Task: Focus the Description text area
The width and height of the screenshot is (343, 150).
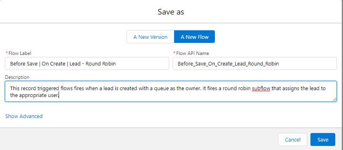Action: (x=171, y=91)
